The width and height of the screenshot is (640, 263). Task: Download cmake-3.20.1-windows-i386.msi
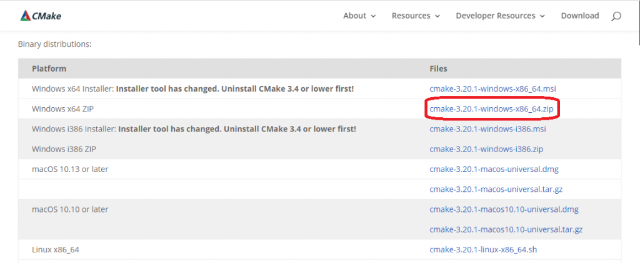[x=487, y=129]
